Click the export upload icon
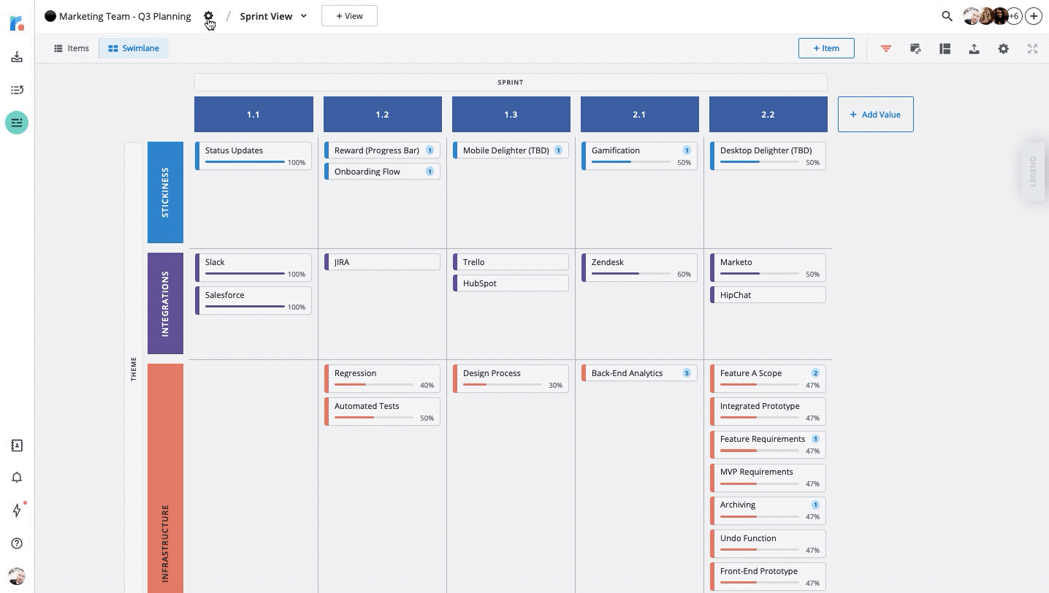Image resolution: width=1049 pixels, height=593 pixels. coord(974,49)
